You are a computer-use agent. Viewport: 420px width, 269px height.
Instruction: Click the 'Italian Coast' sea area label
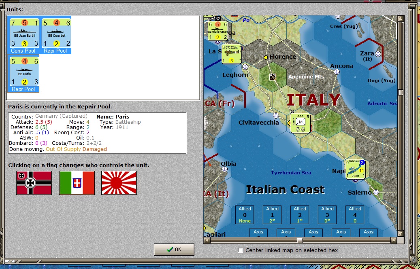285,190
